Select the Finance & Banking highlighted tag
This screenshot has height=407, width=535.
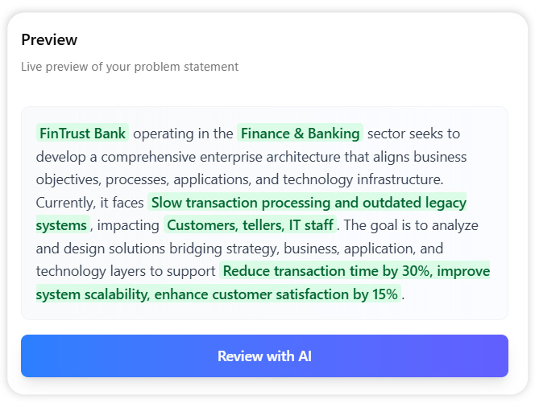point(301,133)
